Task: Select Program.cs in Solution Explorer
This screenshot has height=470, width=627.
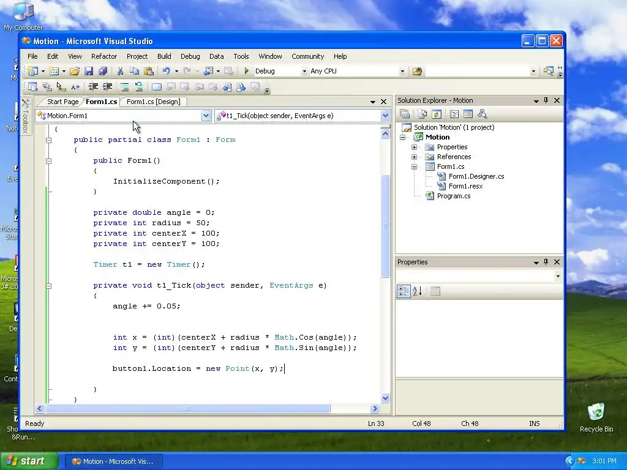Action: point(454,196)
